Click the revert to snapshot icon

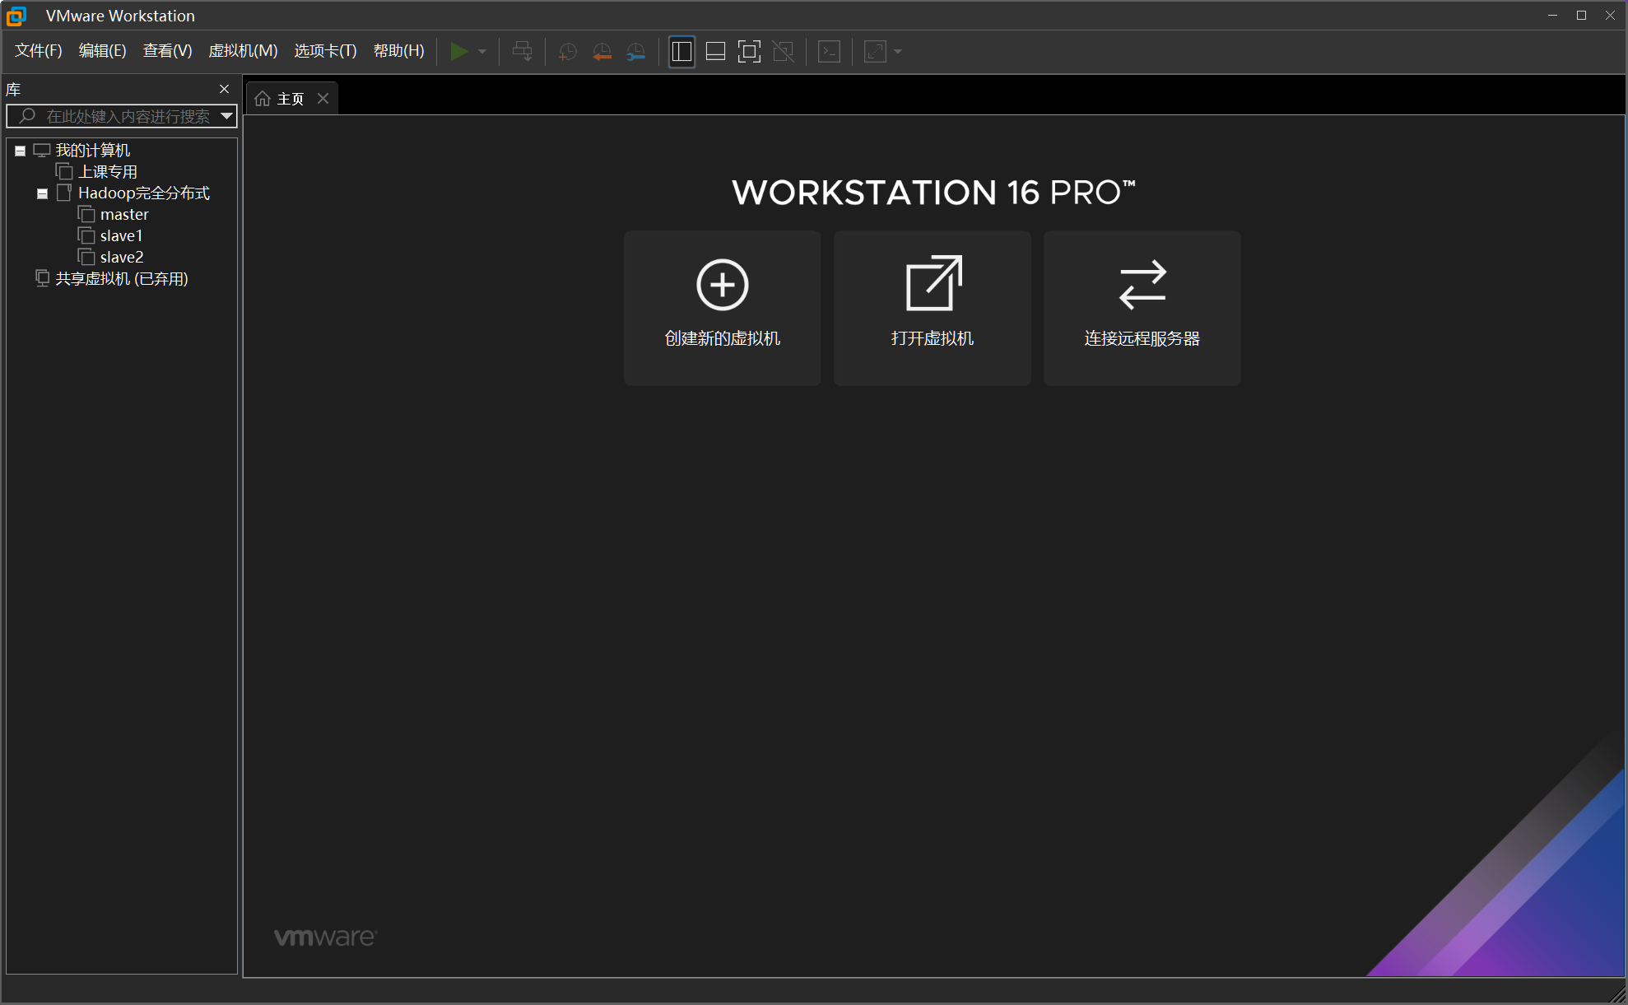click(602, 52)
